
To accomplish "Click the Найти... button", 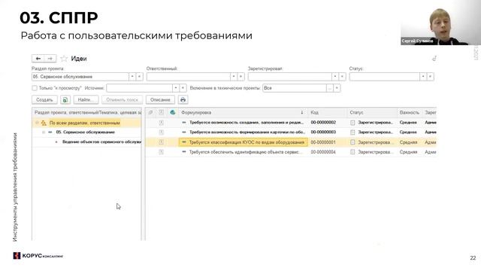I will 86,100.
